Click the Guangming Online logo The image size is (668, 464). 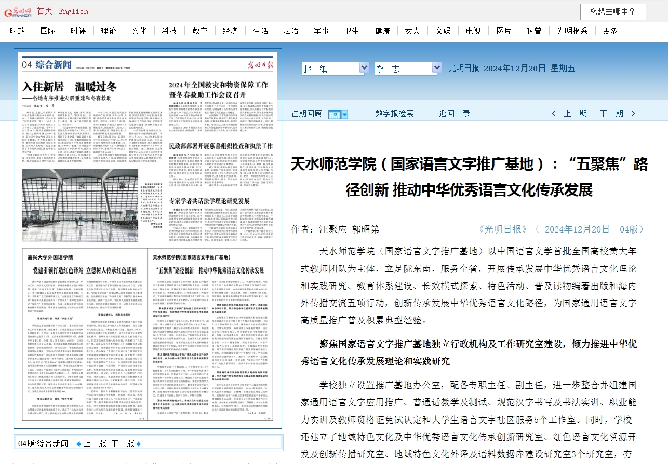click(x=18, y=11)
